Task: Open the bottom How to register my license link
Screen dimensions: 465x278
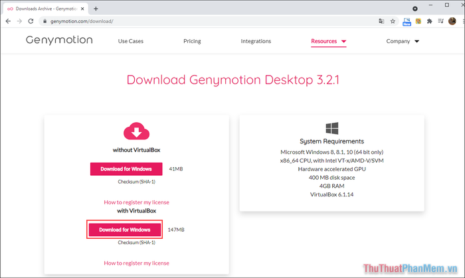Action: [x=136, y=263]
